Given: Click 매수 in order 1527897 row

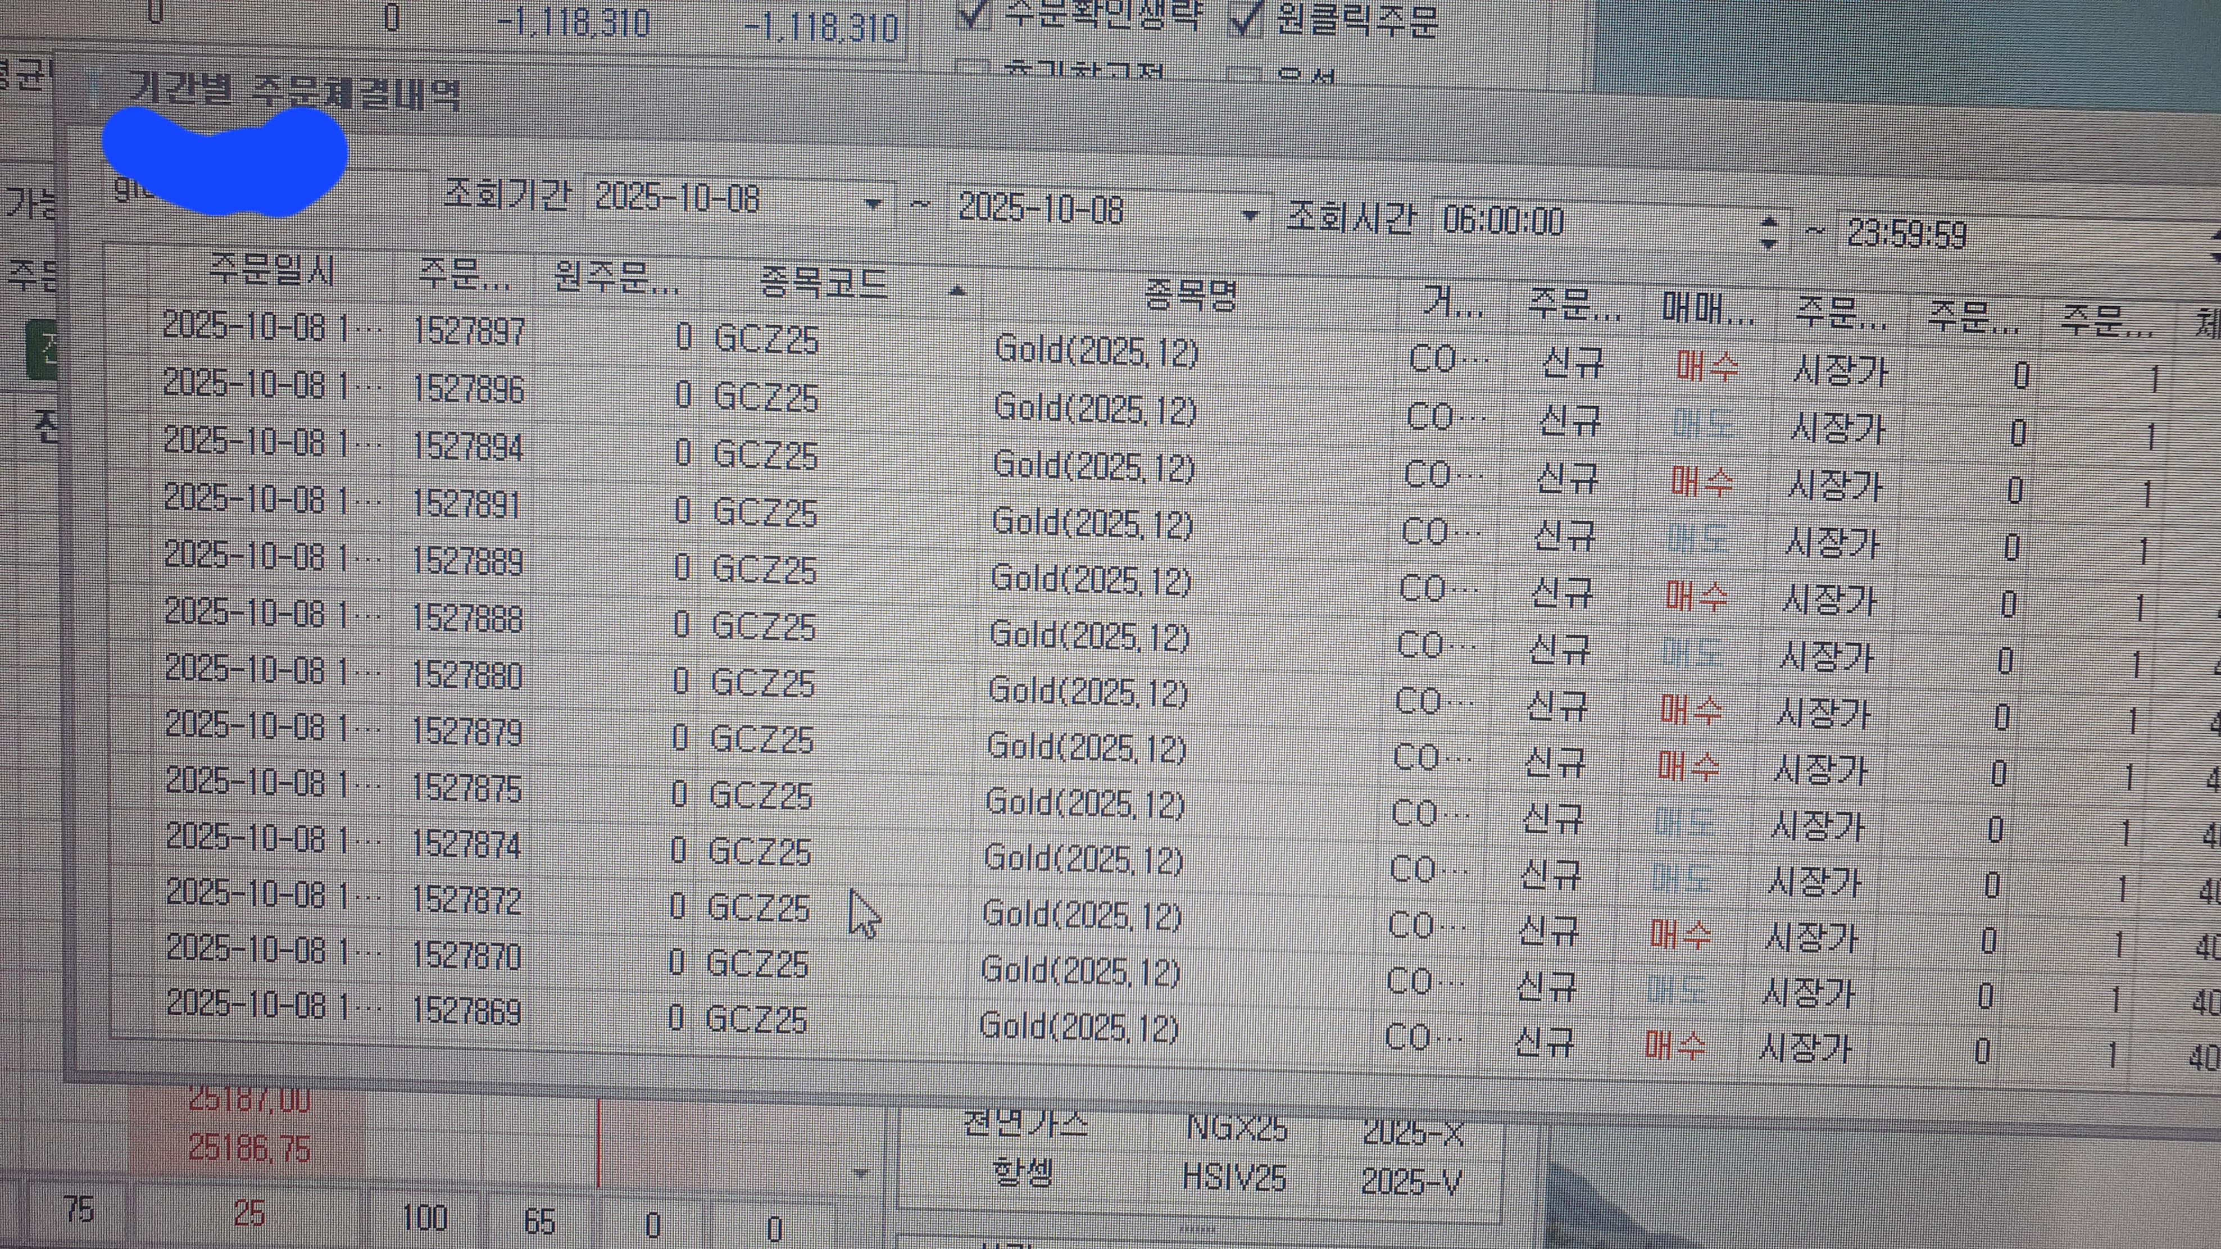Looking at the screenshot, I should click(1708, 367).
